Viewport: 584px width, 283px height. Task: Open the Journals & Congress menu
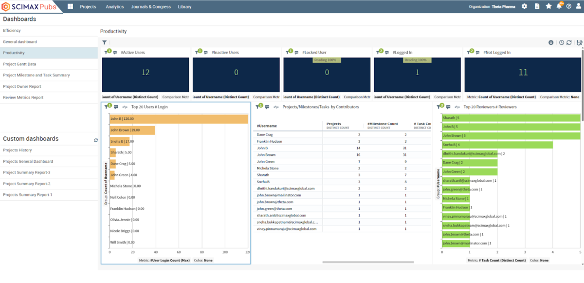(x=151, y=7)
